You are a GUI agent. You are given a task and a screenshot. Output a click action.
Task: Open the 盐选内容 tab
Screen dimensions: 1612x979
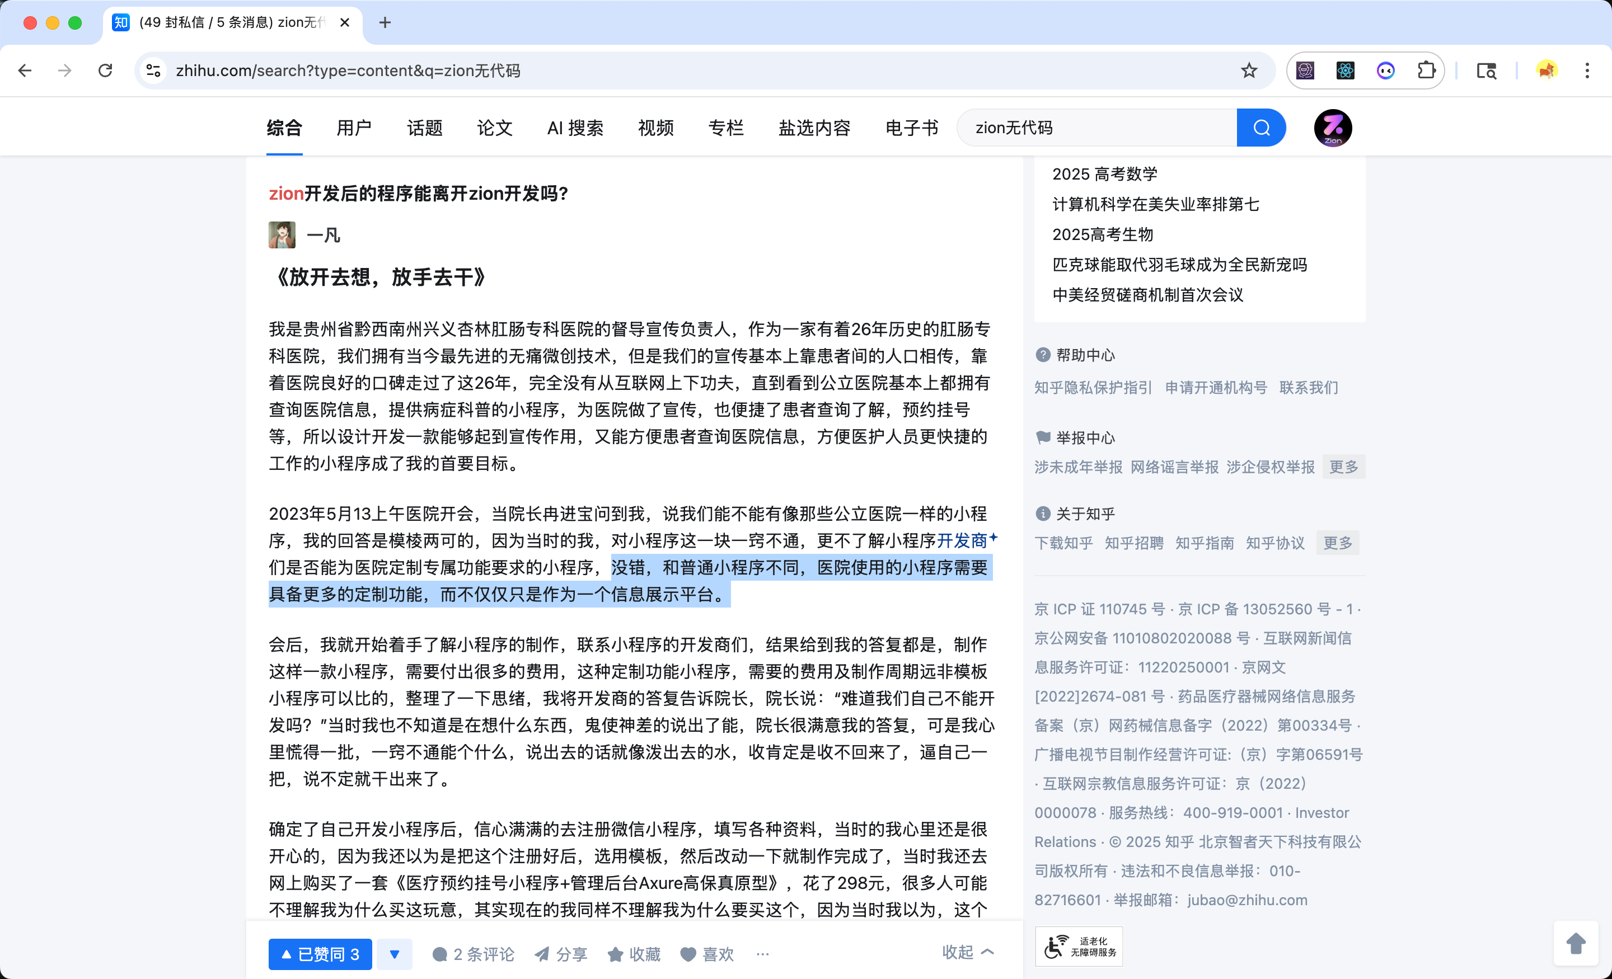814,128
